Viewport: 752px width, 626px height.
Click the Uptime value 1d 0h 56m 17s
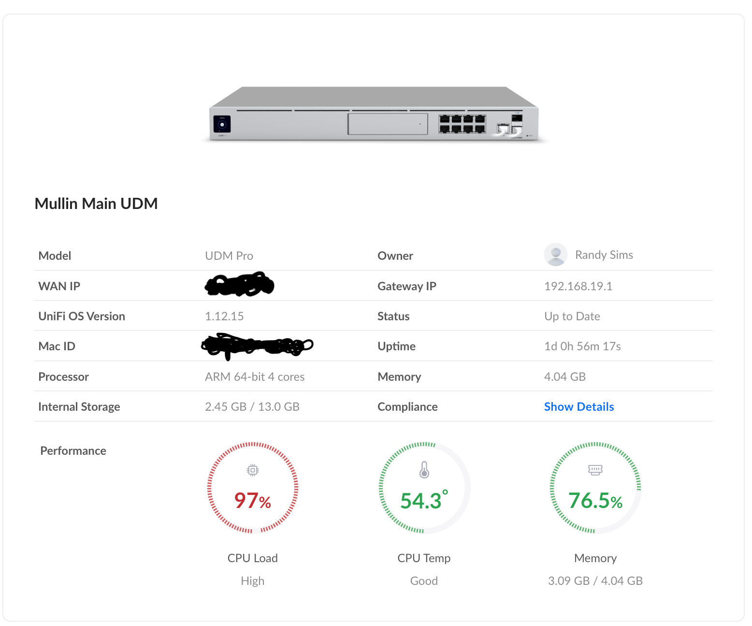[x=582, y=346]
